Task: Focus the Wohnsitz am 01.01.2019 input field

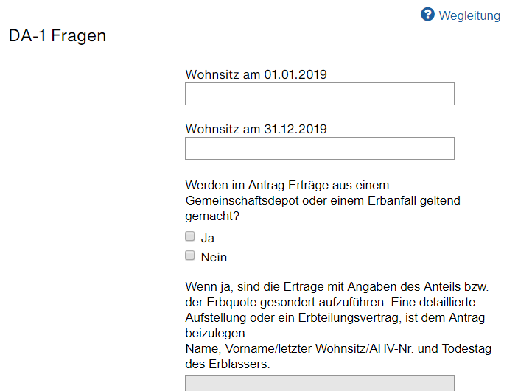Action: click(x=320, y=94)
